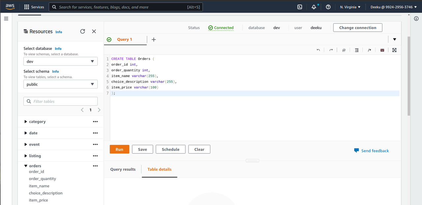Click the AWS top search box
422x205 pixels.
[x=126, y=7]
